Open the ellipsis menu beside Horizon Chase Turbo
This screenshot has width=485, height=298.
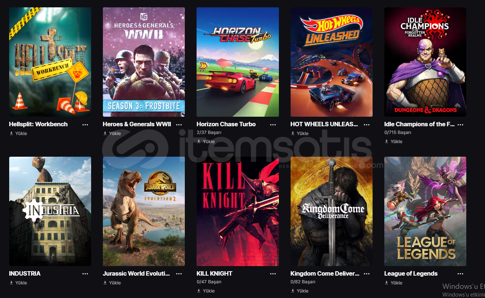tap(273, 124)
